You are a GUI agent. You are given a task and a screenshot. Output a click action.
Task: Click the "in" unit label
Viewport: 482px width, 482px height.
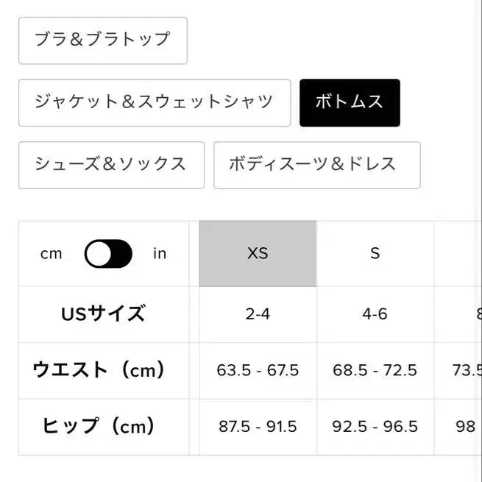click(x=160, y=254)
